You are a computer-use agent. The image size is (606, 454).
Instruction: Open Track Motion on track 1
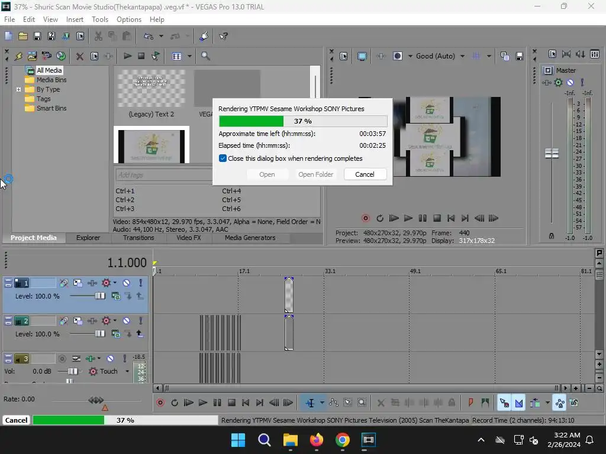(78, 283)
